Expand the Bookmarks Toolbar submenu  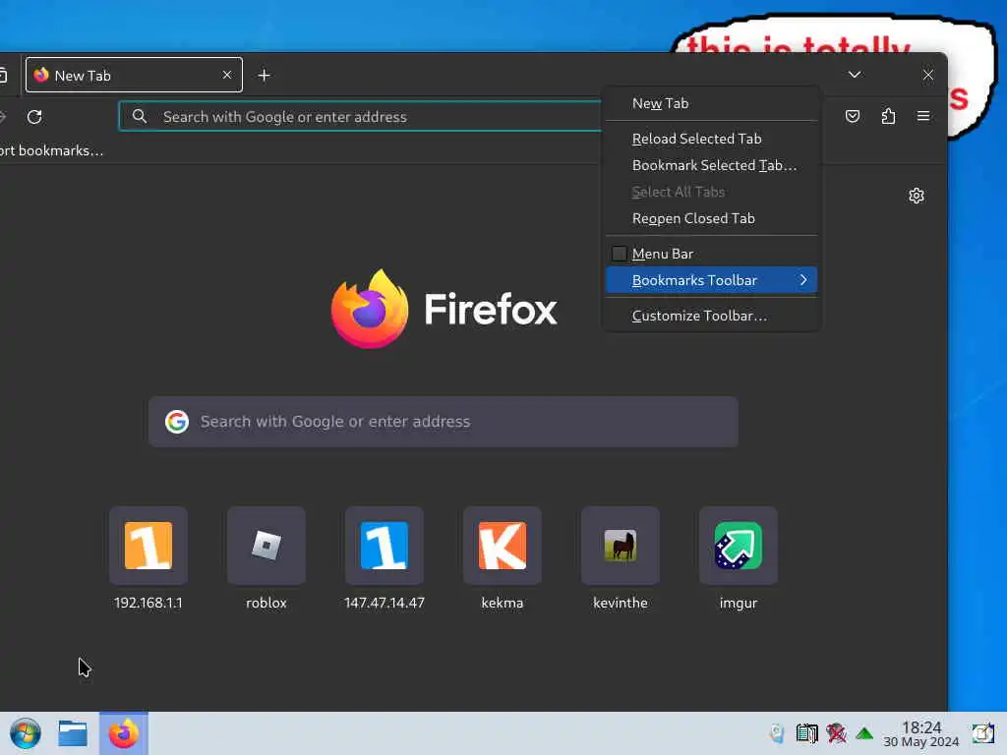(x=711, y=280)
